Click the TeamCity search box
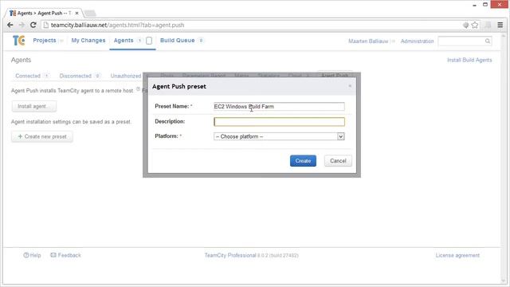The height and width of the screenshot is (287, 510). point(465,41)
